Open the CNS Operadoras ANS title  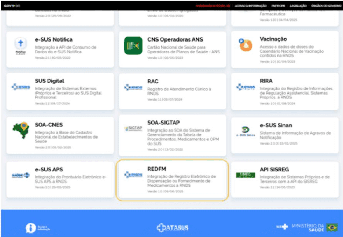(175, 39)
